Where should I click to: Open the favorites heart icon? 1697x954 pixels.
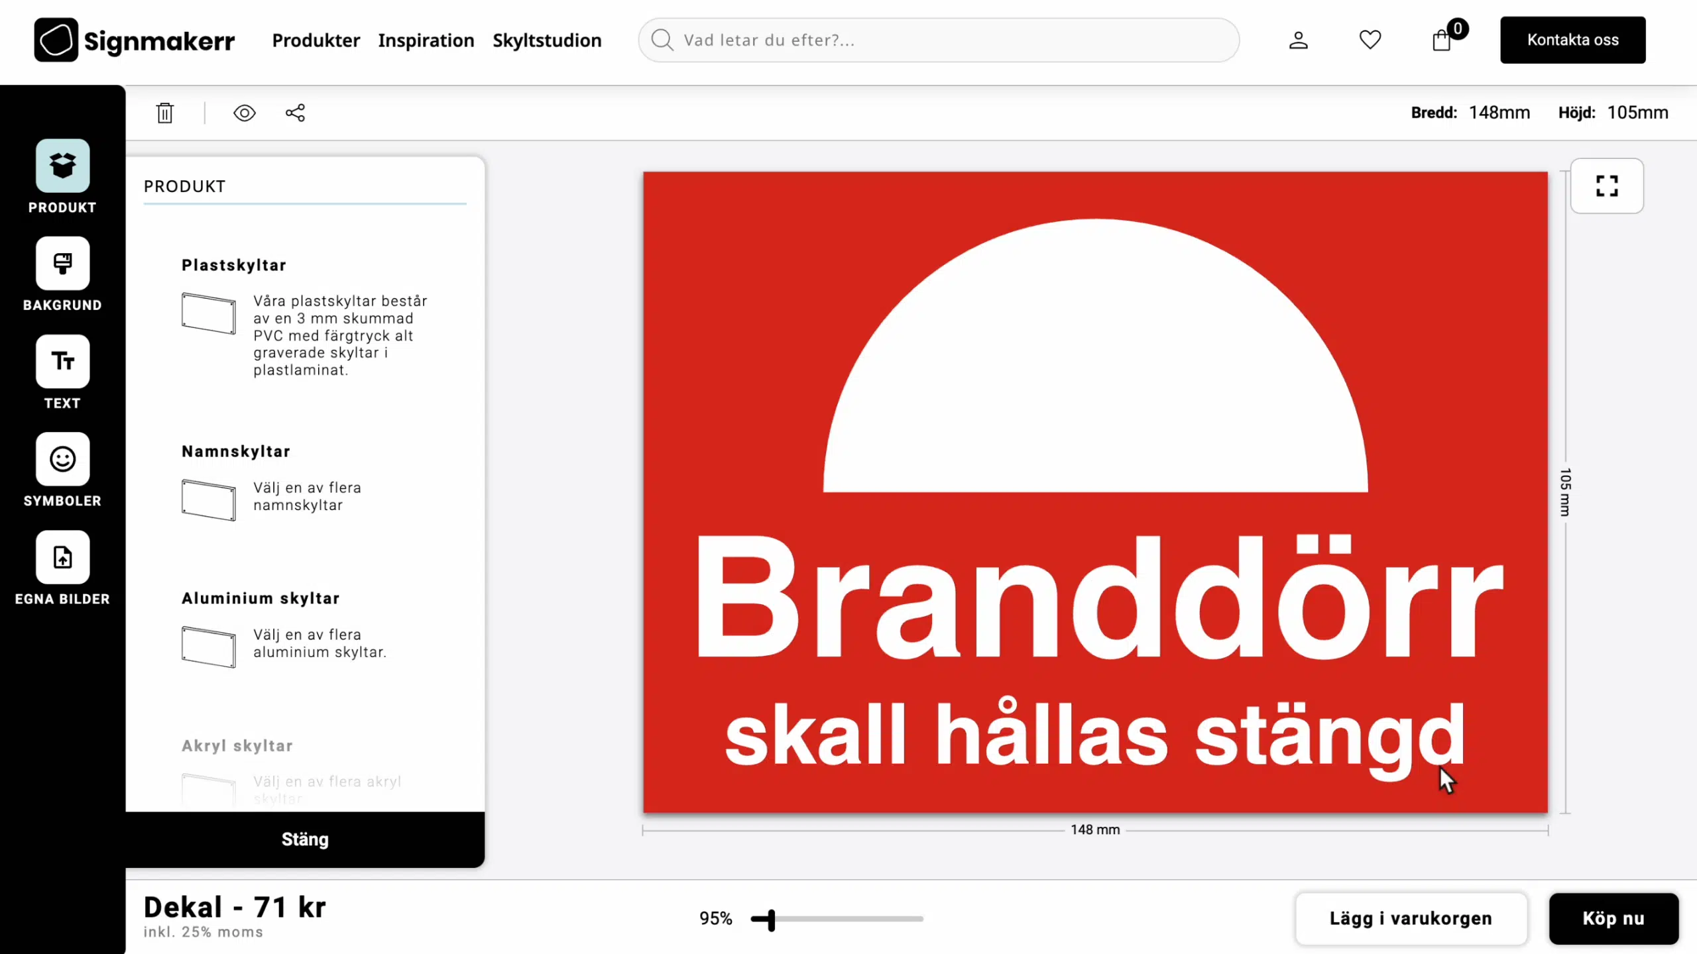coord(1370,40)
